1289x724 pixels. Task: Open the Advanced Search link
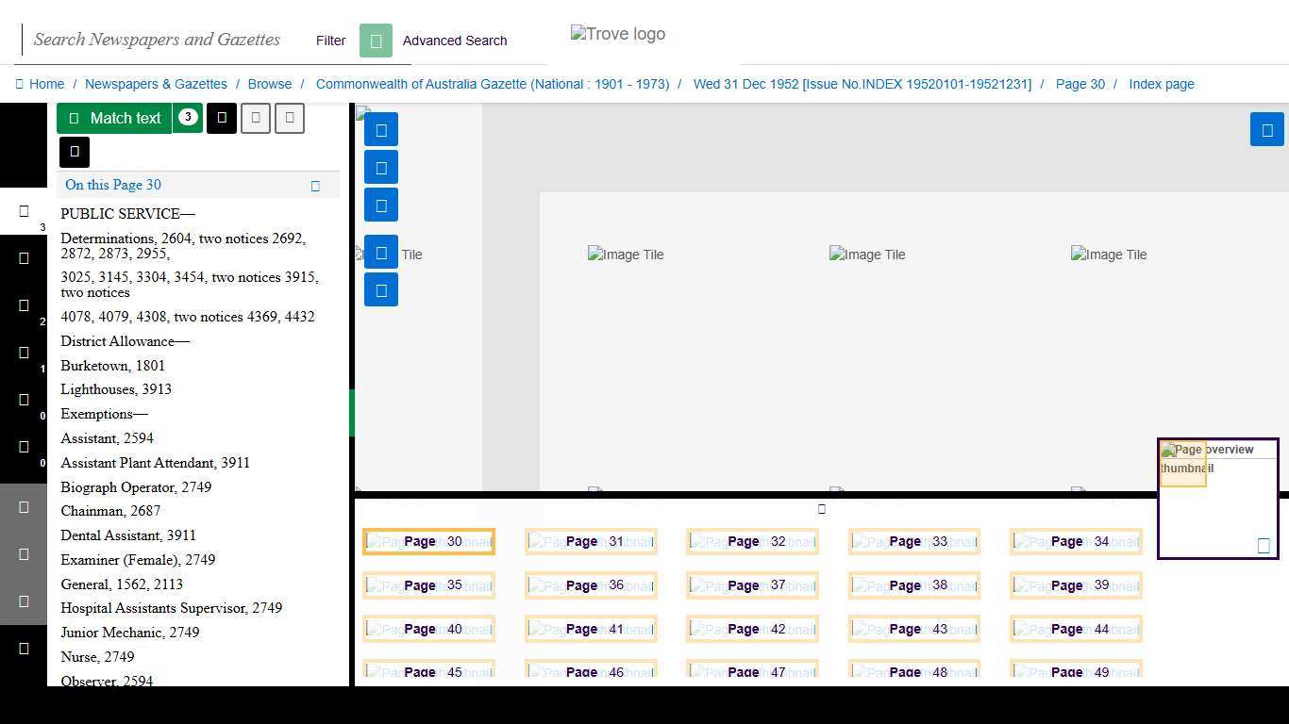pos(455,41)
